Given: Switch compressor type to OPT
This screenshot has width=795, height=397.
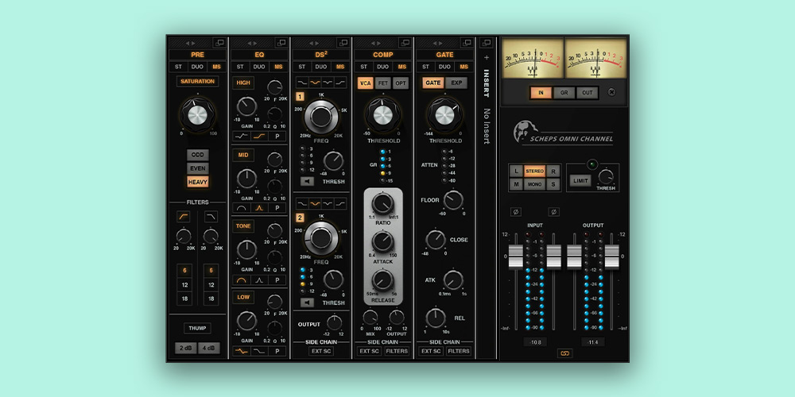Looking at the screenshot, I should 401,83.
